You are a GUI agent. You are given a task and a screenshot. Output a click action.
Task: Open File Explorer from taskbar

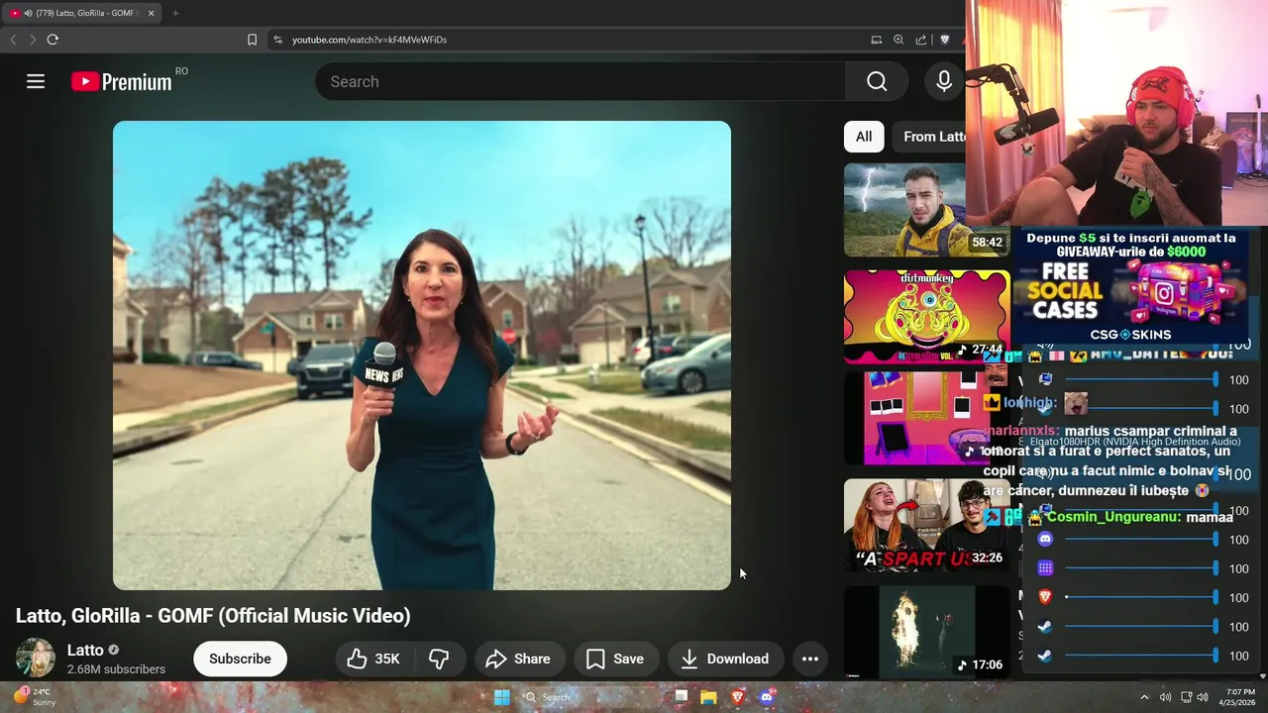[x=708, y=697]
